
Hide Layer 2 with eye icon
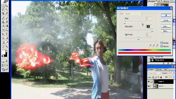pos(149,86)
